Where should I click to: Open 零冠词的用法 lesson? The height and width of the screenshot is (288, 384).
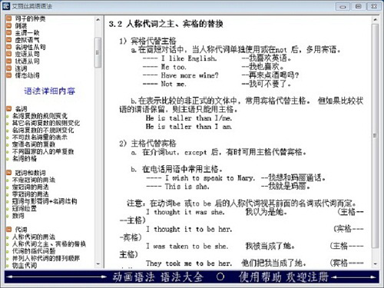31,194
